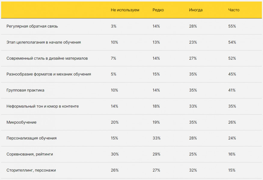Select the "Регулярная обратная связь" row label
The height and width of the screenshot is (180, 263).
pyautogui.click(x=32, y=26)
